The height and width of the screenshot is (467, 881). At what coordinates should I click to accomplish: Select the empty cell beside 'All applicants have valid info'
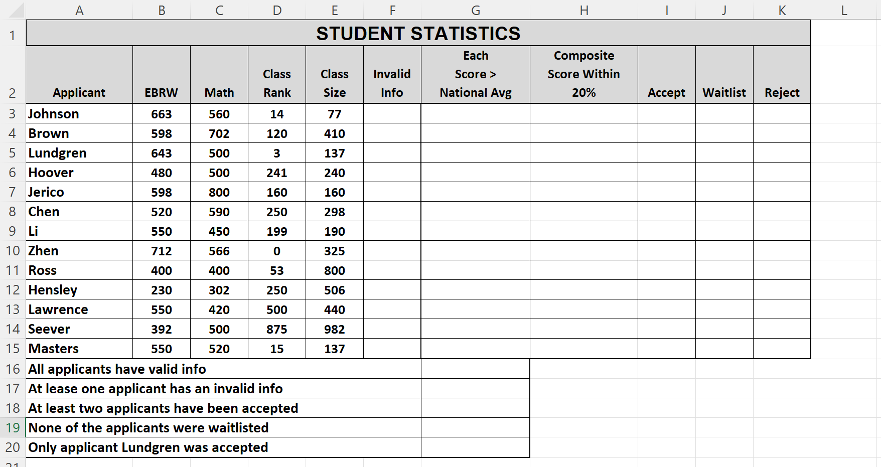pyautogui.click(x=475, y=369)
